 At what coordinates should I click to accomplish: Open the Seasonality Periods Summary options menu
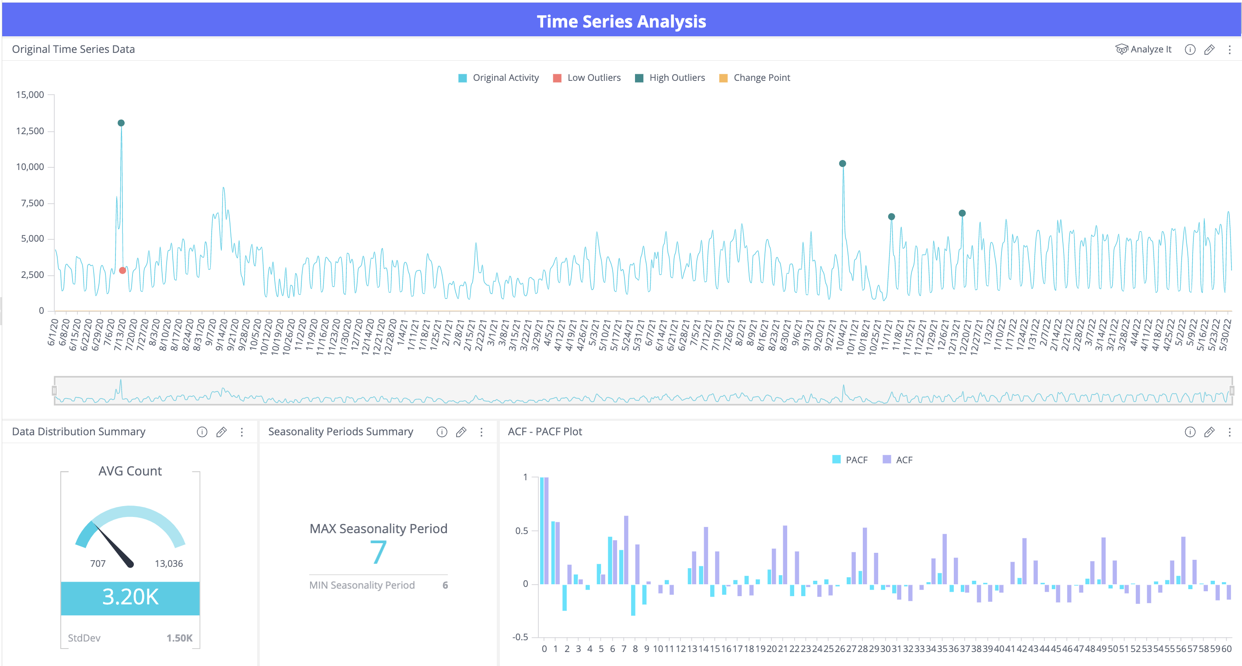click(481, 432)
